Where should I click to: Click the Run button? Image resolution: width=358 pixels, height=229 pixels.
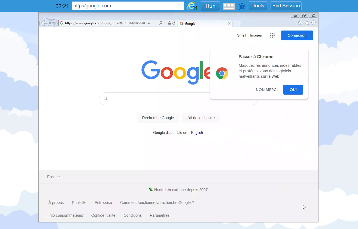click(210, 6)
